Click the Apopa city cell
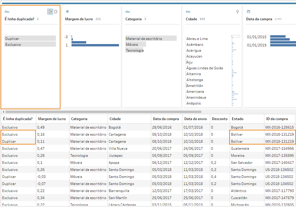Screen dimensions: 296x207 tap(129, 163)
